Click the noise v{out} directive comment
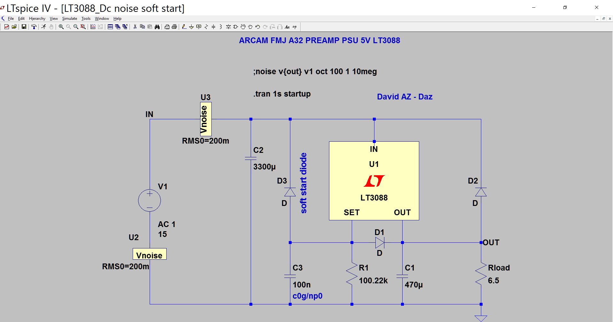The height and width of the screenshot is (322, 613). tap(315, 72)
